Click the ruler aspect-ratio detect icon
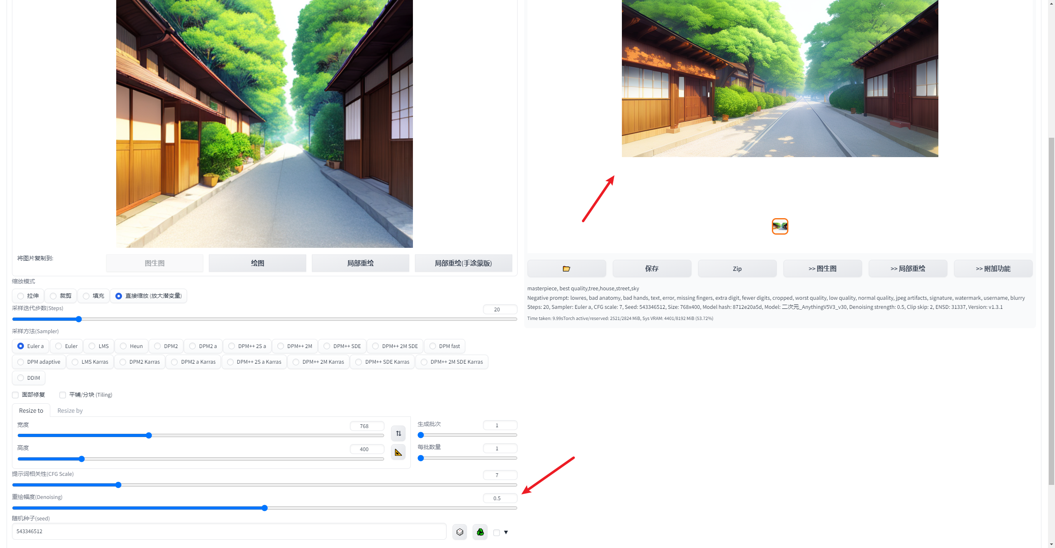The width and height of the screenshot is (1055, 548). (x=398, y=452)
